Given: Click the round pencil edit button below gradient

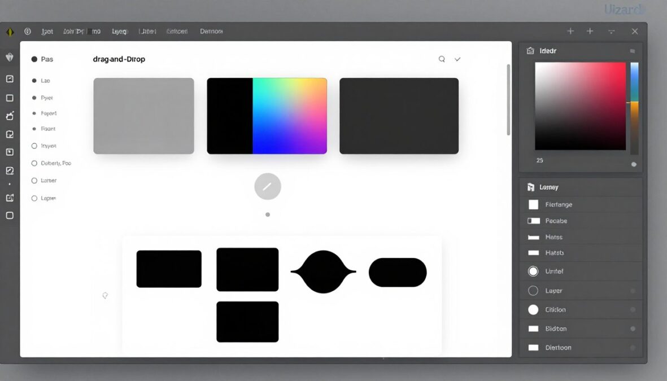Looking at the screenshot, I should point(268,186).
